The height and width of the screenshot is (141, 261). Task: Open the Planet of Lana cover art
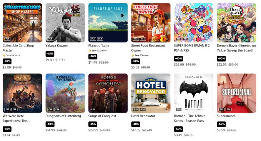coord(108,23)
